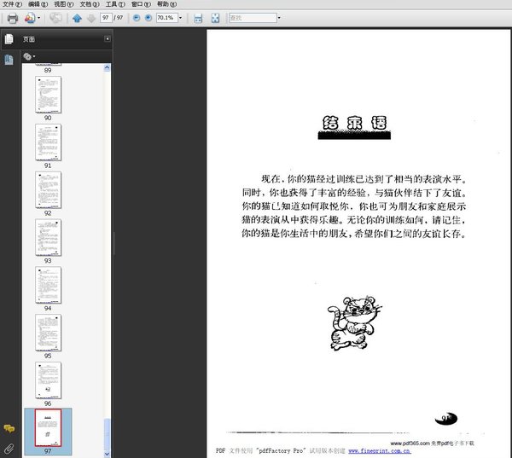Click the grayed-out collaborate icon
Screen dimensions: 512x458
[55, 18]
